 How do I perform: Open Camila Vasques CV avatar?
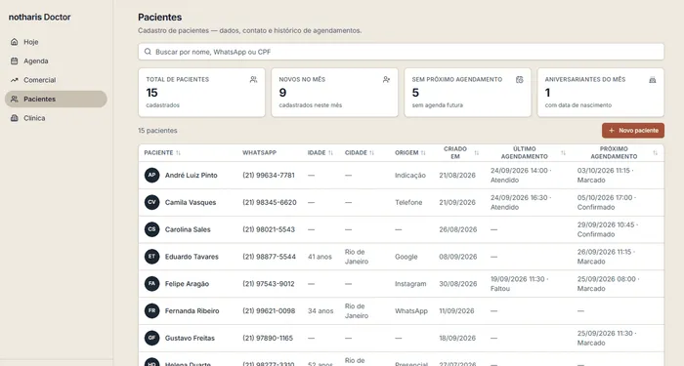coord(151,202)
